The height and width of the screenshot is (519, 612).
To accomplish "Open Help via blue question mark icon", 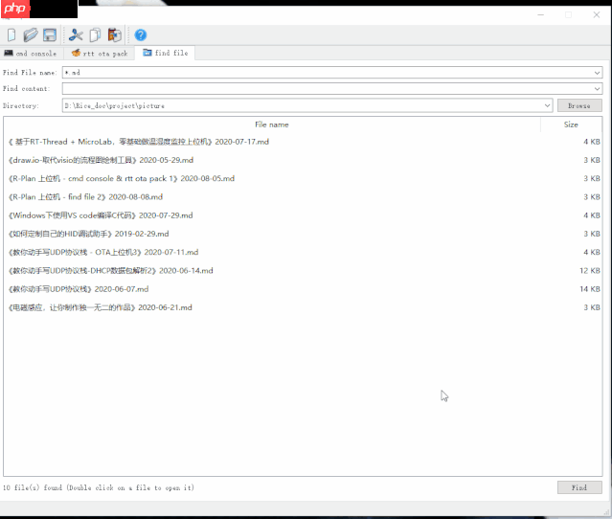I will pyautogui.click(x=141, y=35).
